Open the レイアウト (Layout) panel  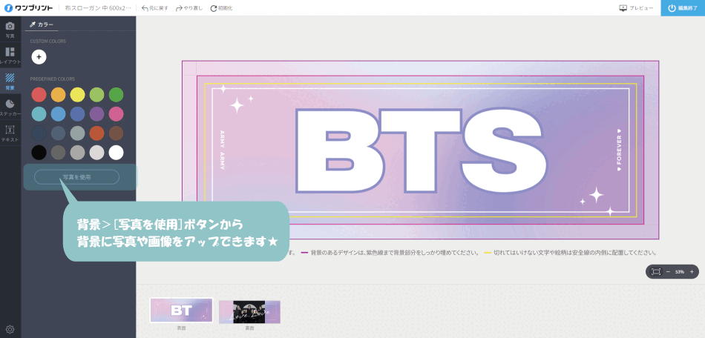pos(10,56)
